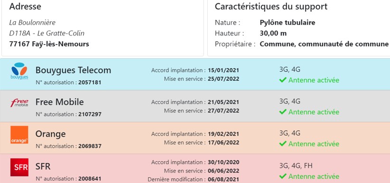This screenshot has width=390, height=183.
Task: Click the SFR technologies label 3G, 4G, FH
Action: click(x=296, y=166)
